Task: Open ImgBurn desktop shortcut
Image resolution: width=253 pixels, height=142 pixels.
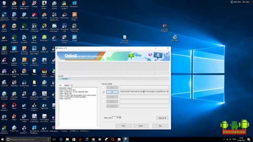Action: (14, 27)
